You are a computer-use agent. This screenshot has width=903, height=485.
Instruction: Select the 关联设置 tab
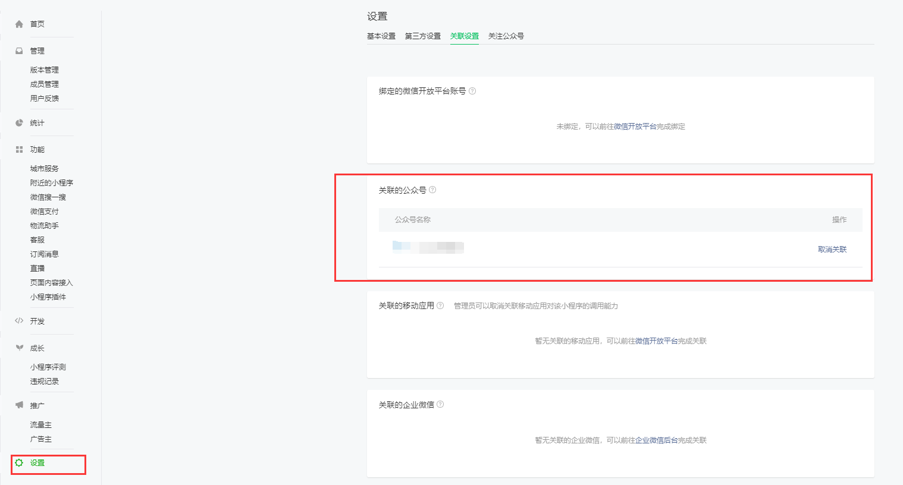click(x=465, y=36)
